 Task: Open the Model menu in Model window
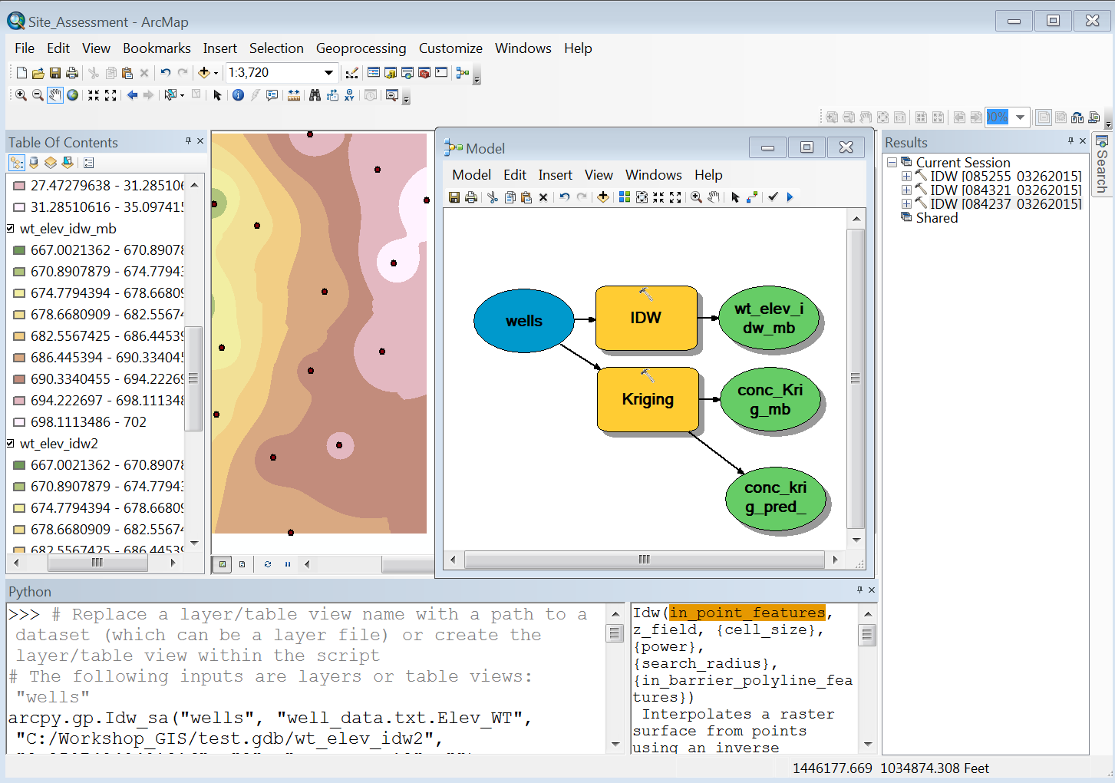471,175
